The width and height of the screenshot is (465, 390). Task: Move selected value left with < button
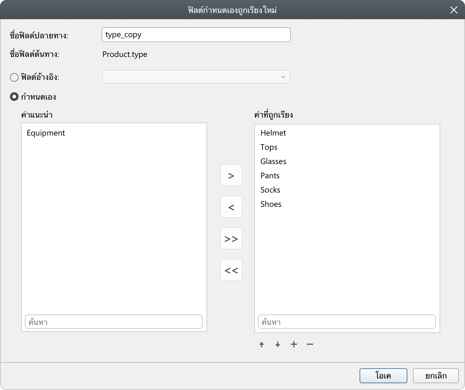point(231,207)
